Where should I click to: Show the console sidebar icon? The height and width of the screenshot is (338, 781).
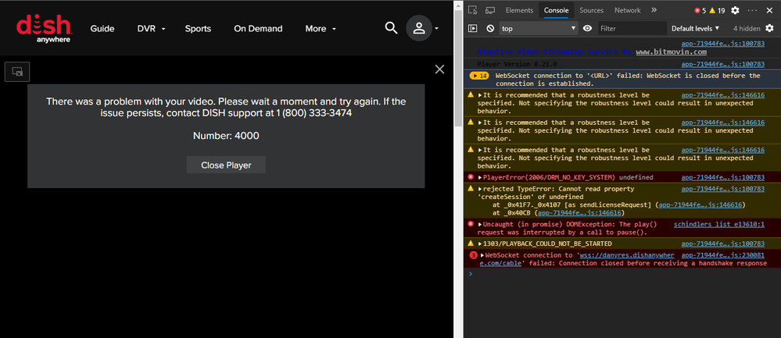tap(473, 28)
